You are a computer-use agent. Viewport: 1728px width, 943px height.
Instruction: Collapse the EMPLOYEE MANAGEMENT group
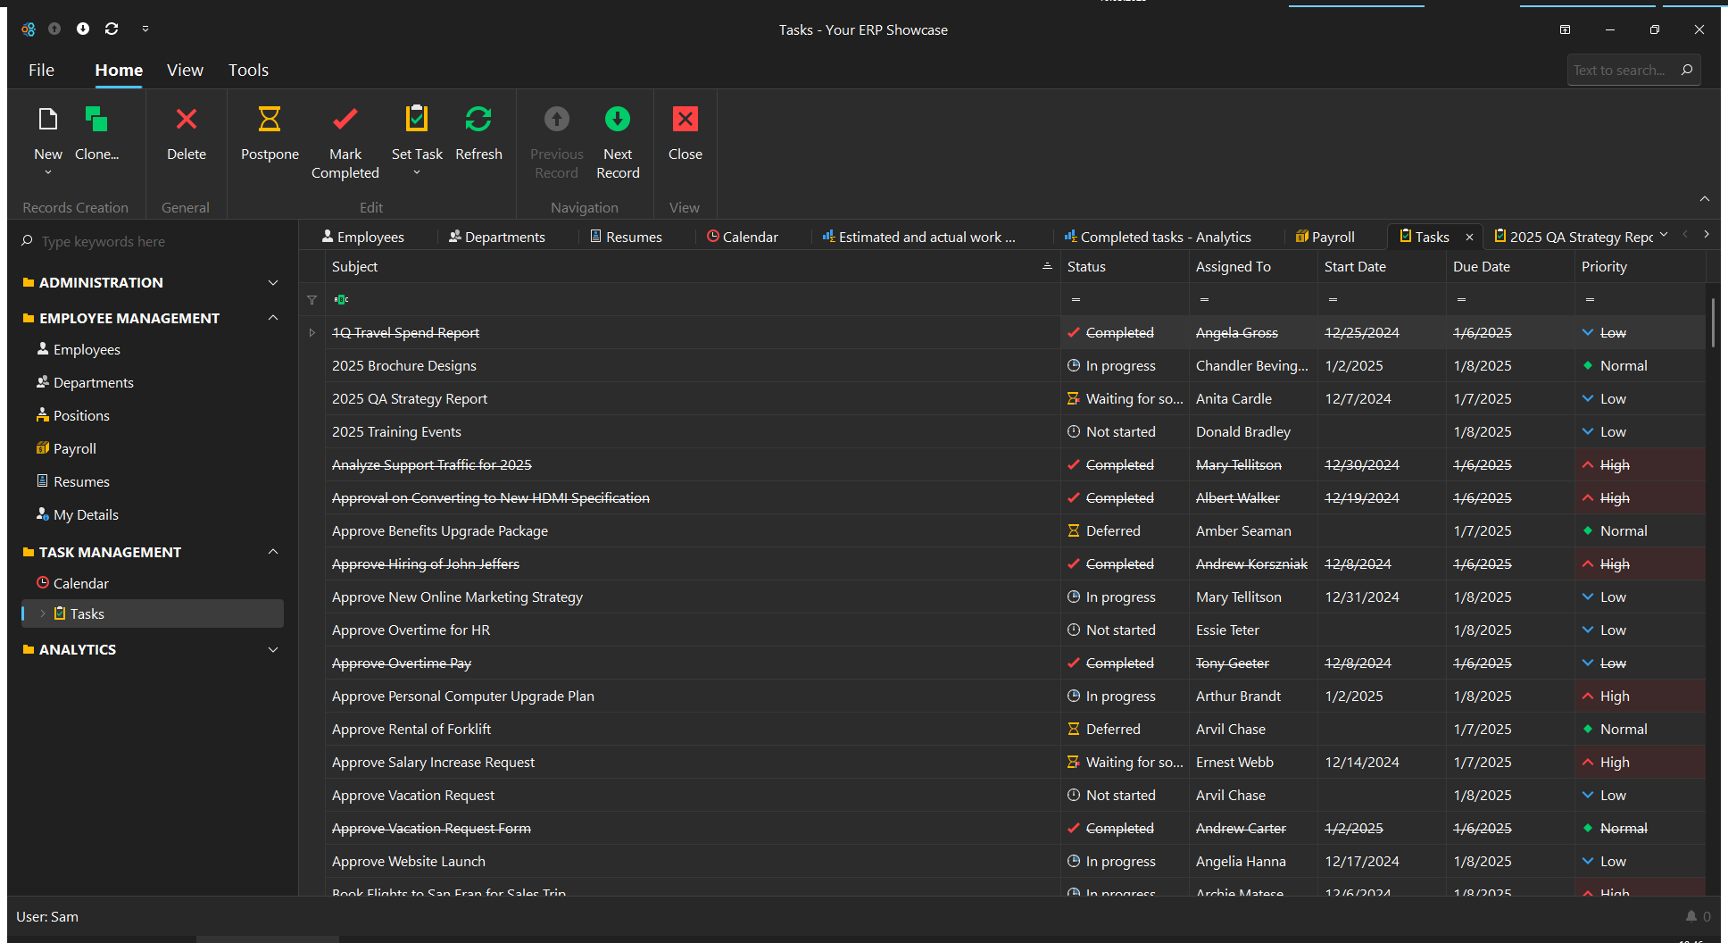click(273, 318)
